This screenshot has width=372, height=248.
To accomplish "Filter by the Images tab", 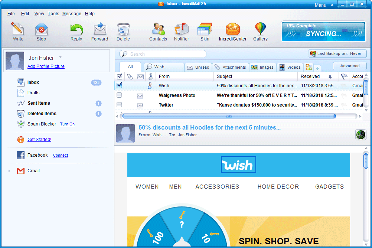I will pyautogui.click(x=262, y=68).
